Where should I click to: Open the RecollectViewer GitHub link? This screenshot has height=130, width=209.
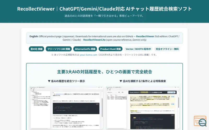coord(145,36)
